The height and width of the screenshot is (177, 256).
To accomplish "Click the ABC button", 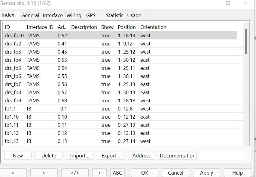I will pyautogui.click(x=117, y=172).
